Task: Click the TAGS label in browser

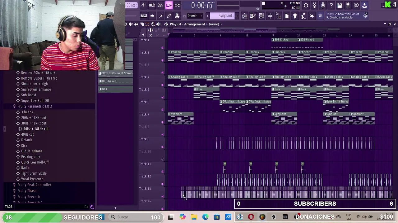Action: 9,207
